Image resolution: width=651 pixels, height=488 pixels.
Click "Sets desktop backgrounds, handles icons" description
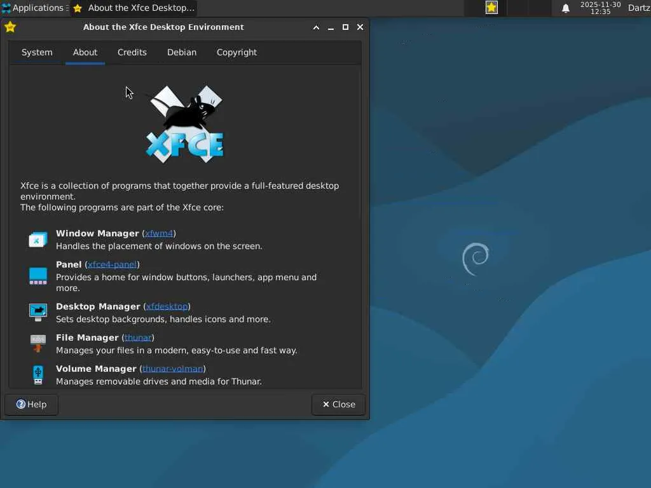pyautogui.click(x=163, y=319)
